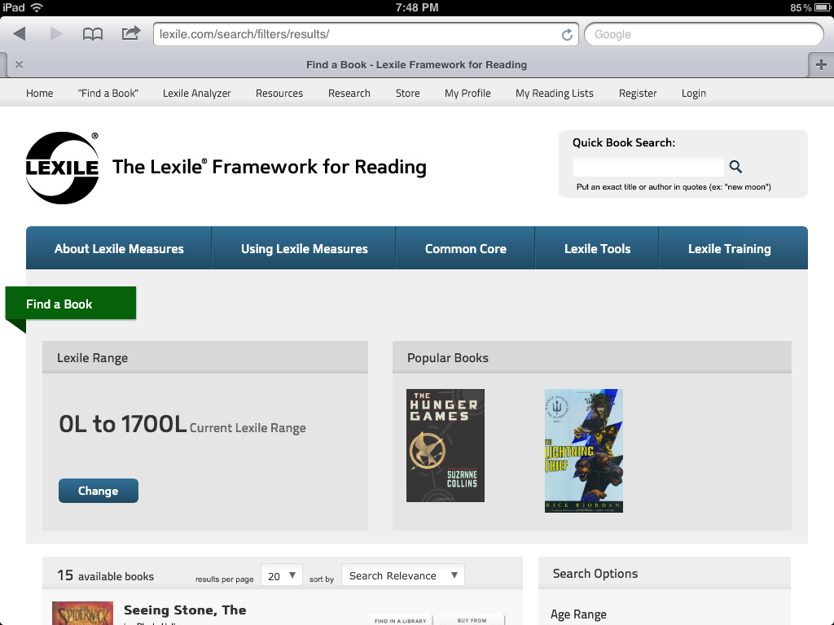
Task: Select the Using Lexile Measures tab
Action: 305,248
